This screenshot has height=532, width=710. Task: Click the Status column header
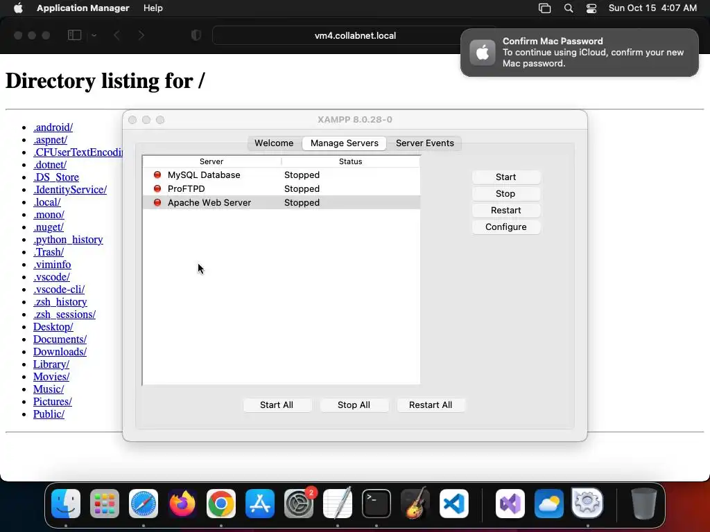pyautogui.click(x=350, y=161)
